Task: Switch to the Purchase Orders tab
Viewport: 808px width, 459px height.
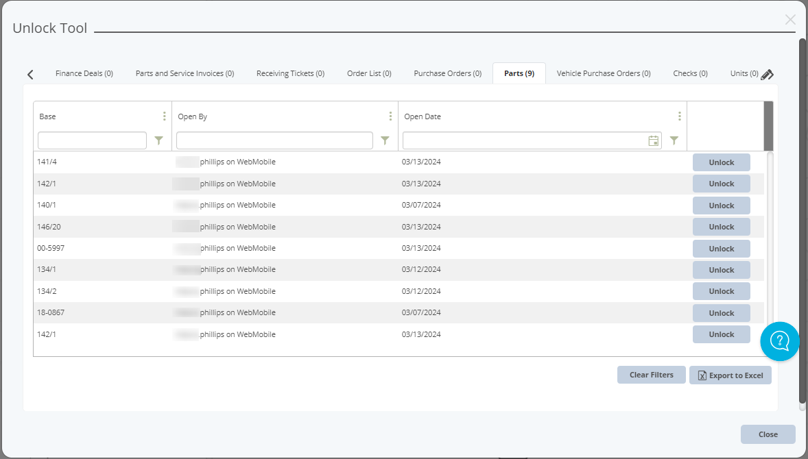Action: tap(447, 73)
